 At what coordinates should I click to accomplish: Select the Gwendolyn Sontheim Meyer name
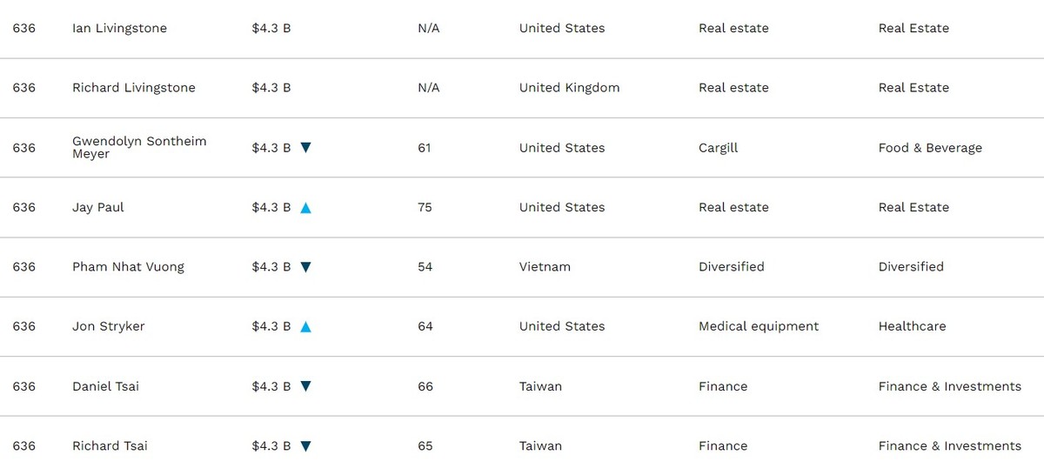[x=139, y=148]
